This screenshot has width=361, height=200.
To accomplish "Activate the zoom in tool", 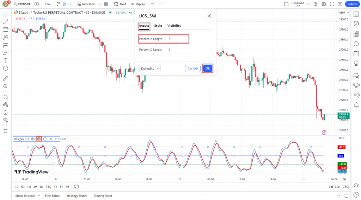I will point(6,86).
